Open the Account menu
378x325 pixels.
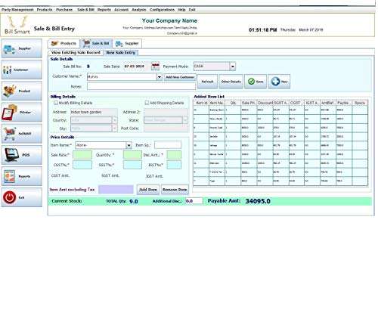pos(121,10)
